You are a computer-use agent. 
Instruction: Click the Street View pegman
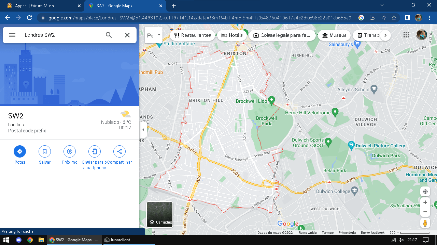pyautogui.click(x=425, y=223)
